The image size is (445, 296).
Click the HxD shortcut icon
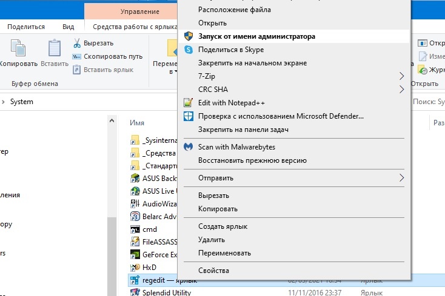click(x=135, y=267)
